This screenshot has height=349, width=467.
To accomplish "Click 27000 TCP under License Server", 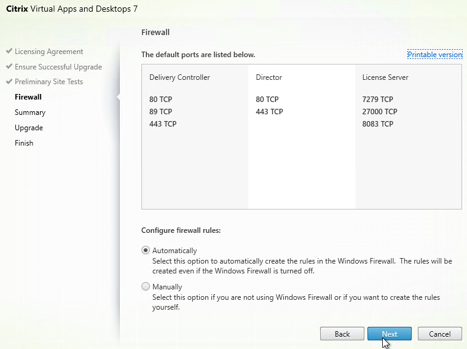I will (380, 111).
